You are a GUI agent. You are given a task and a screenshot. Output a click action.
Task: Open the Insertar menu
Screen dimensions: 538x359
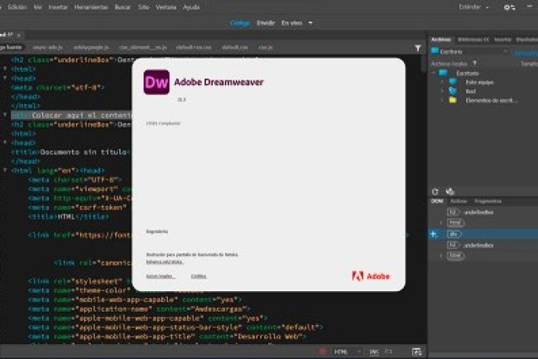(x=58, y=7)
